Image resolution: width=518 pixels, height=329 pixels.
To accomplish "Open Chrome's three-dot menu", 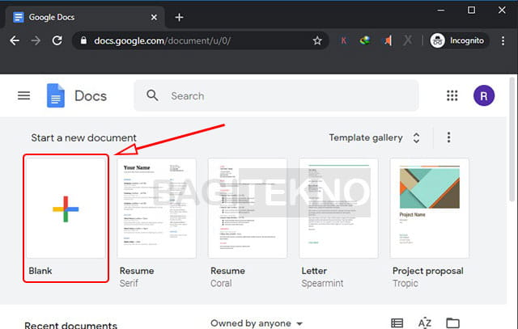I will (x=503, y=40).
